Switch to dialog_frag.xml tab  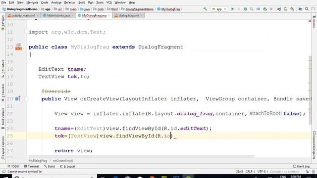click(129, 15)
